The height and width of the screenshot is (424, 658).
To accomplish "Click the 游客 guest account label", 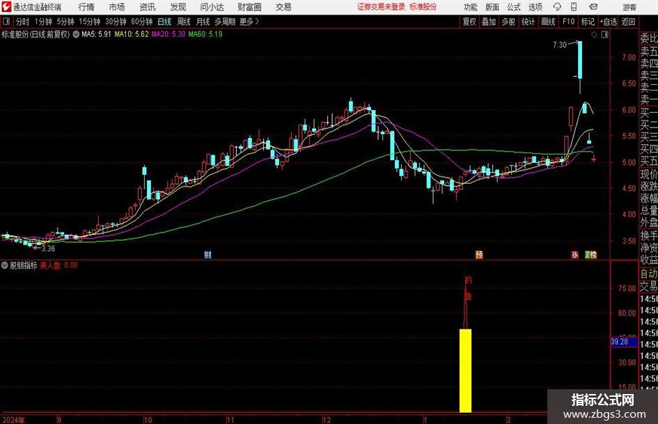I will [x=629, y=7].
